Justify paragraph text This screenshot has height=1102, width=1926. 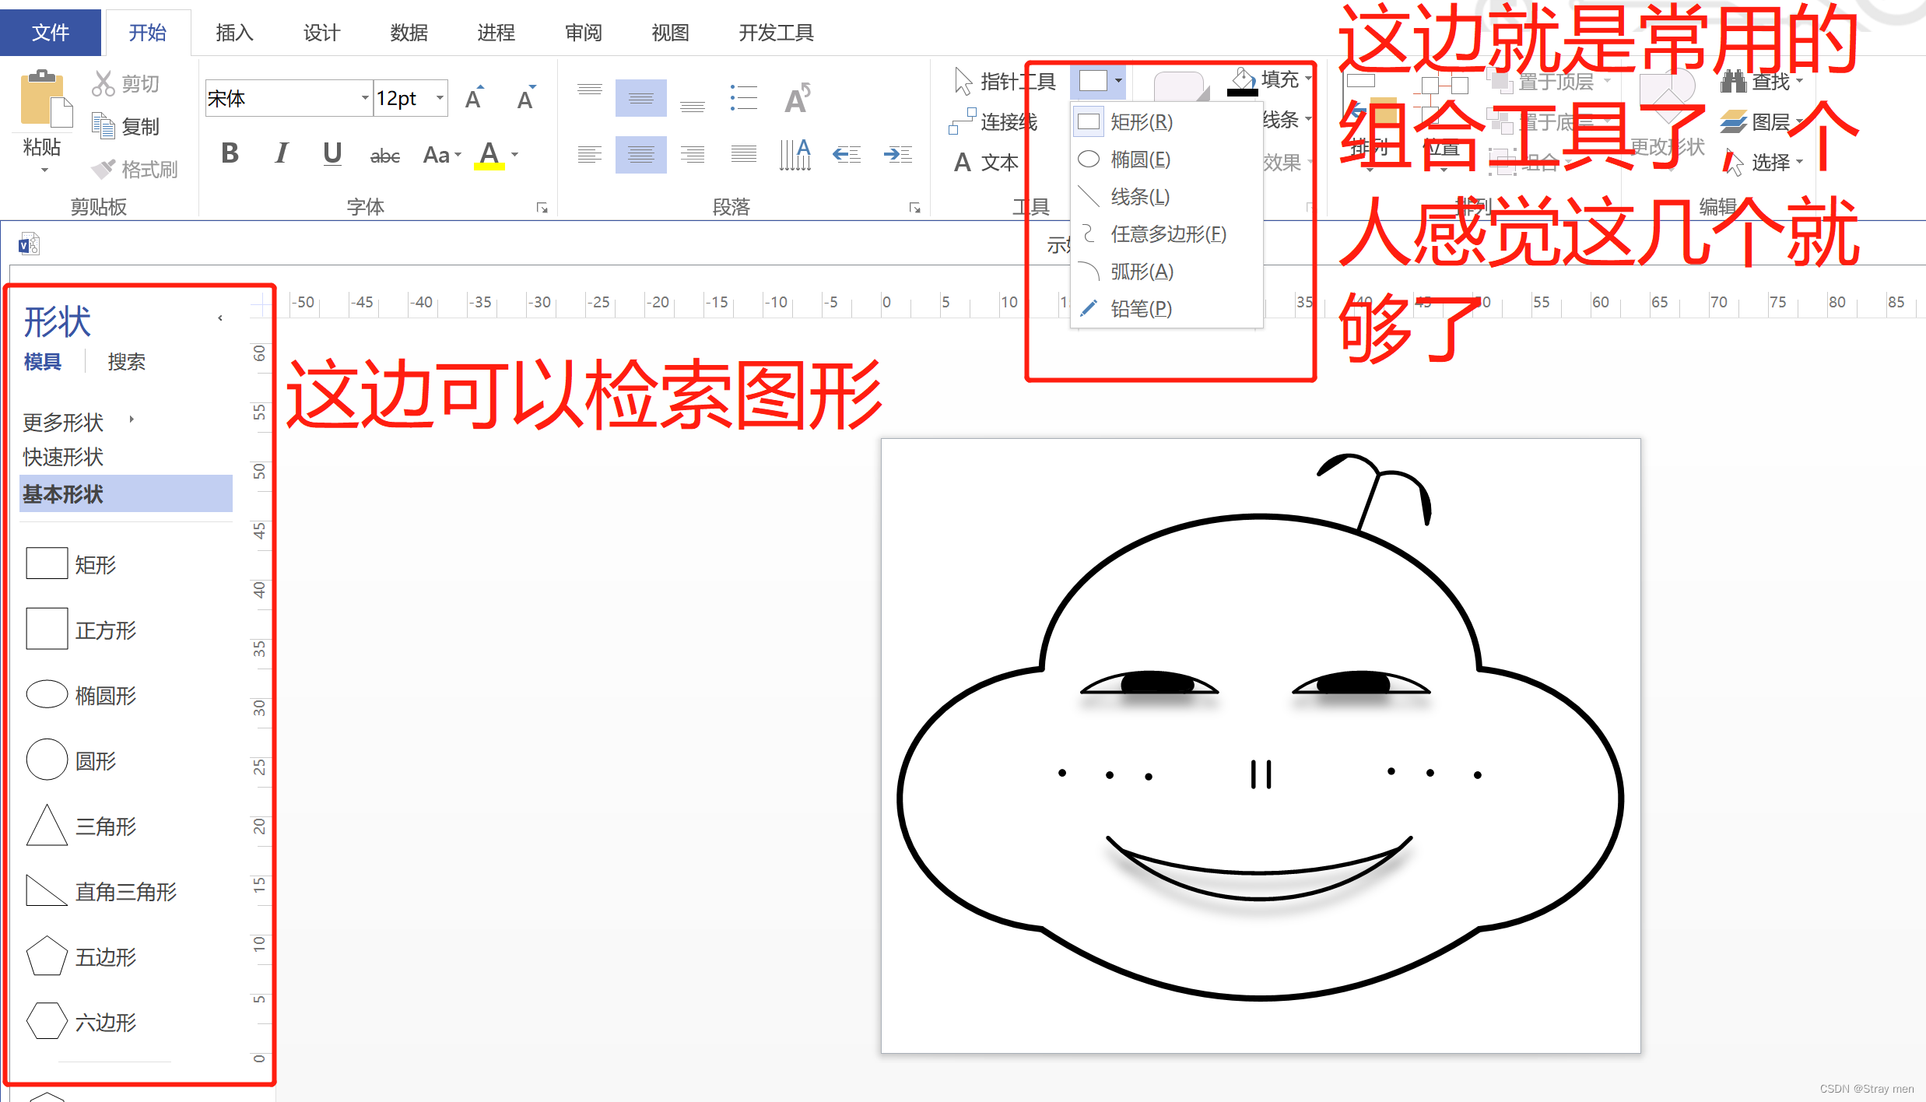tap(743, 154)
